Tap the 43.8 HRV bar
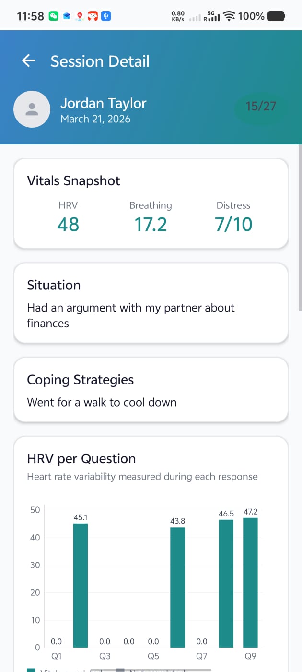 (x=178, y=587)
